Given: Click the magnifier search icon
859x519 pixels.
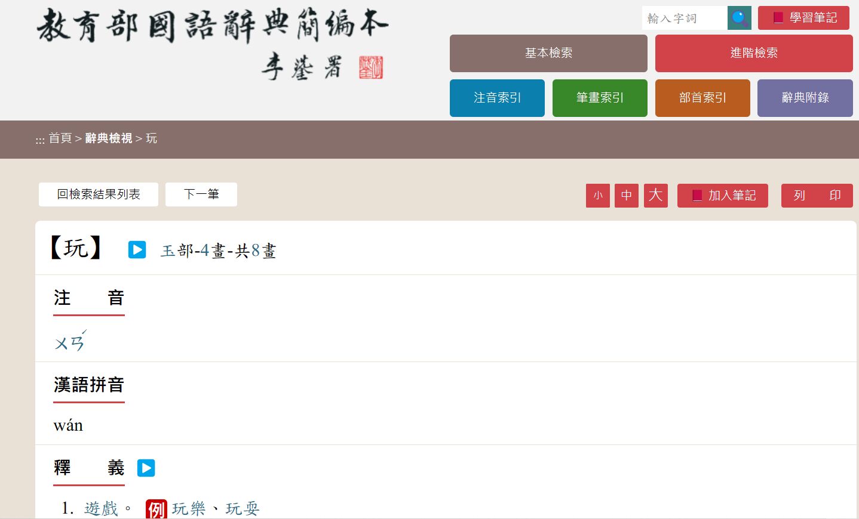Looking at the screenshot, I should pos(740,18).
